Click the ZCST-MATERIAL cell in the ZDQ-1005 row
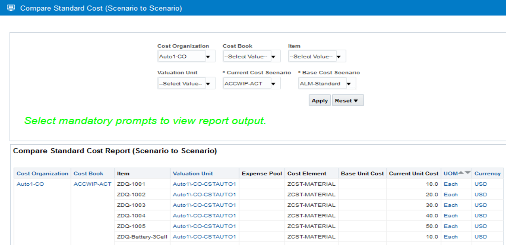This screenshot has width=506, height=245. tap(311, 226)
